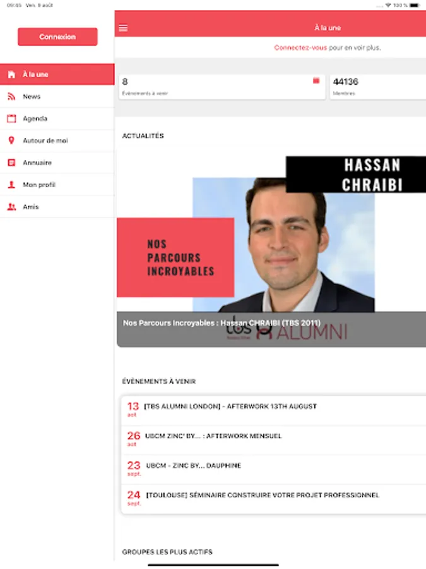Image resolution: width=426 pixels, height=569 pixels.
Task: Click the À la une header title
Action: 328,28
